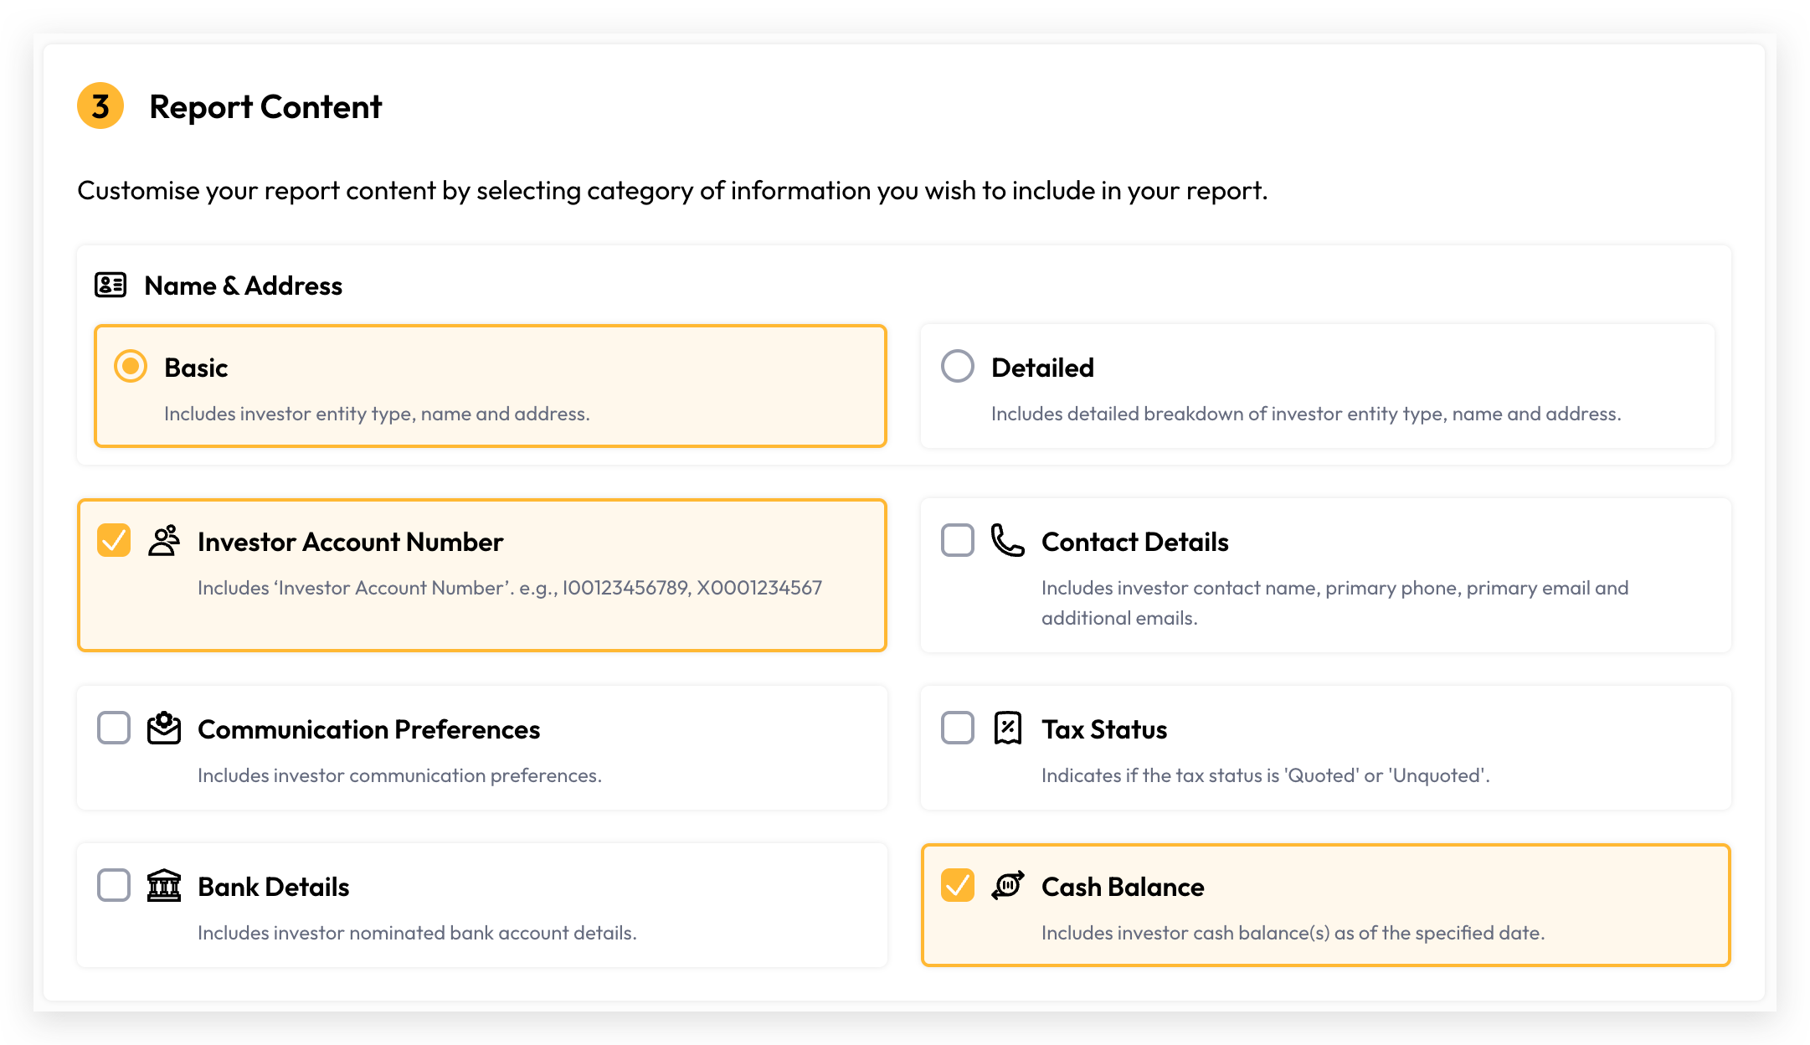Click the Contact Details phone icon
The width and height of the screenshot is (1810, 1045).
coord(1008,541)
